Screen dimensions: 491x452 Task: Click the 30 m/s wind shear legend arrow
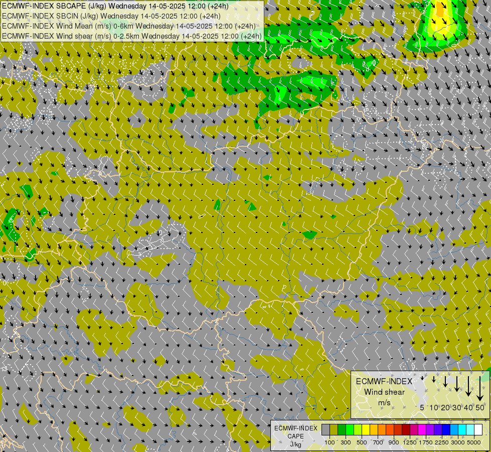coord(457,384)
